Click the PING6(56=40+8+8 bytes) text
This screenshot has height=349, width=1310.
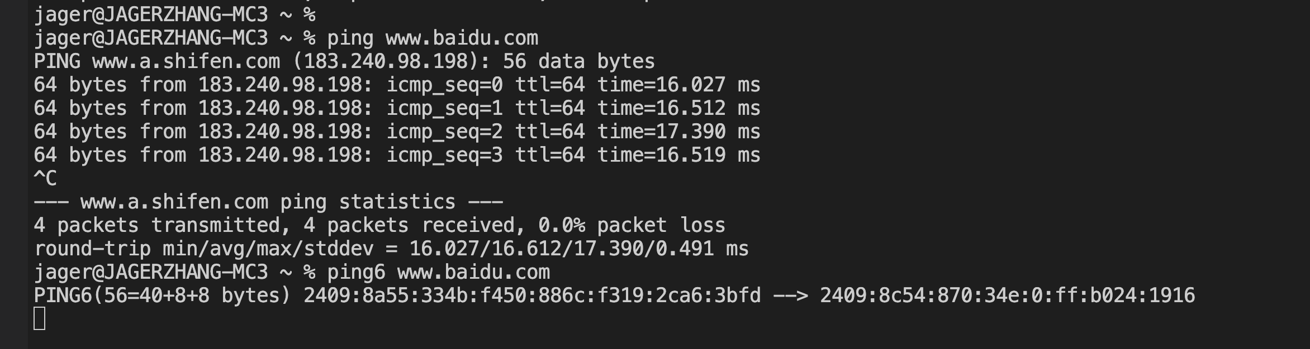pyautogui.click(x=163, y=295)
